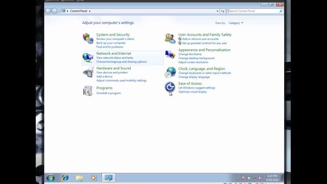Click Change desktop background
Image resolution: width=327 pixels, height=184 pixels.
(196, 58)
